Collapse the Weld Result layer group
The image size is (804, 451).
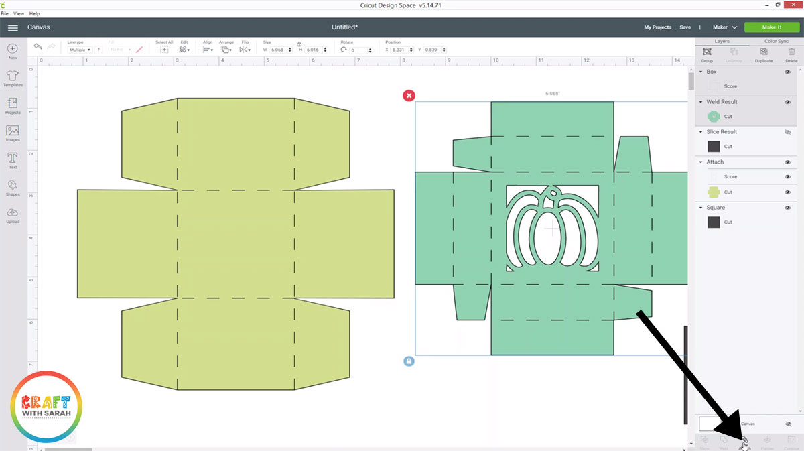700,101
